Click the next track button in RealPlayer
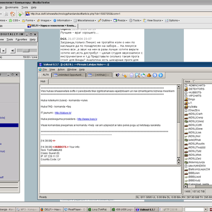This screenshot has width=212, height=212. coord(3,51)
